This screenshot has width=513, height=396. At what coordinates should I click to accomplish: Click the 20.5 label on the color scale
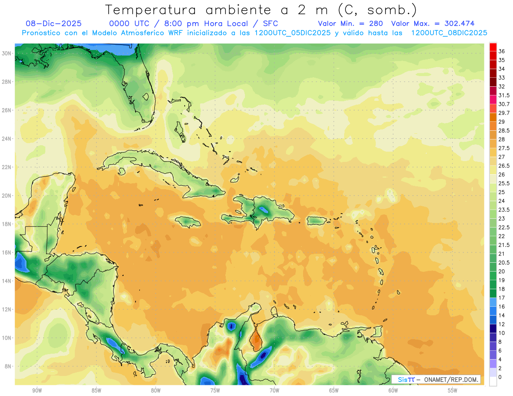point(504,263)
